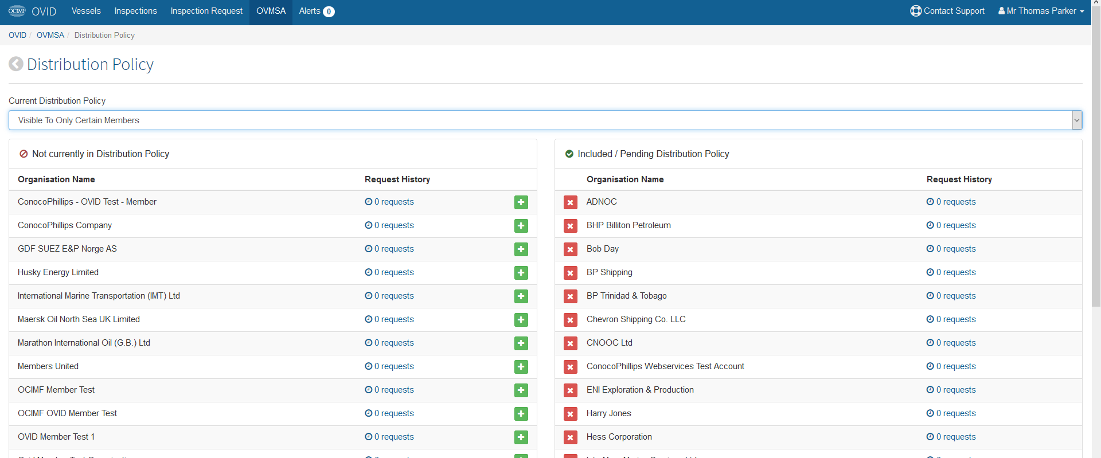The height and width of the screenshot is (458, 1101).
Task: Open the Inspection Request menu
Action: click(x=206, y=11)
